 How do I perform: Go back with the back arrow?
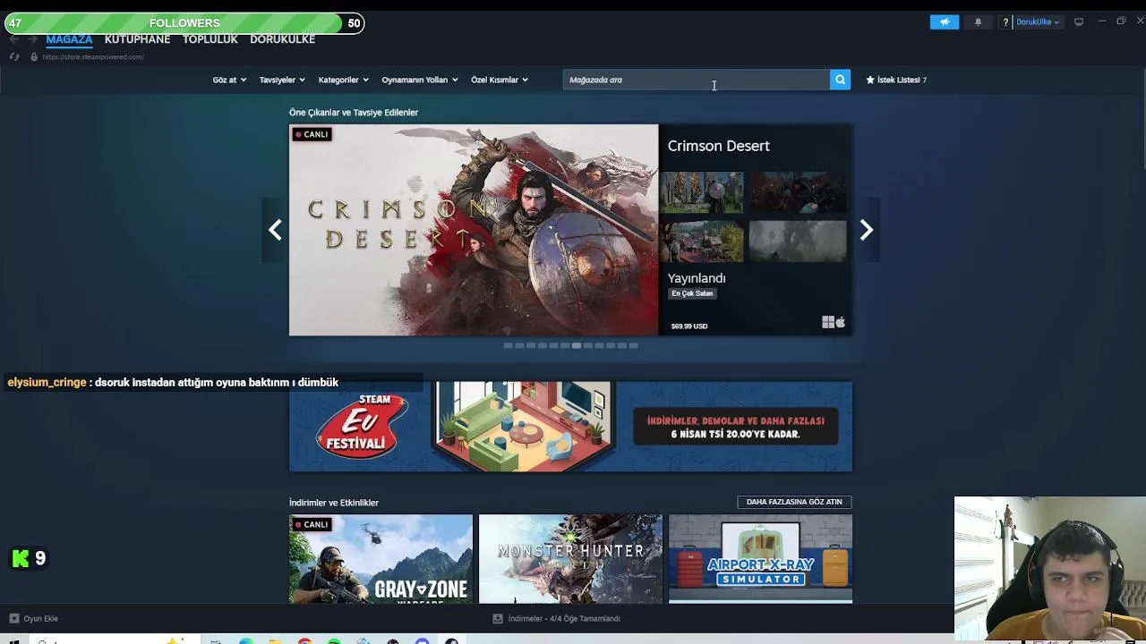13,39
